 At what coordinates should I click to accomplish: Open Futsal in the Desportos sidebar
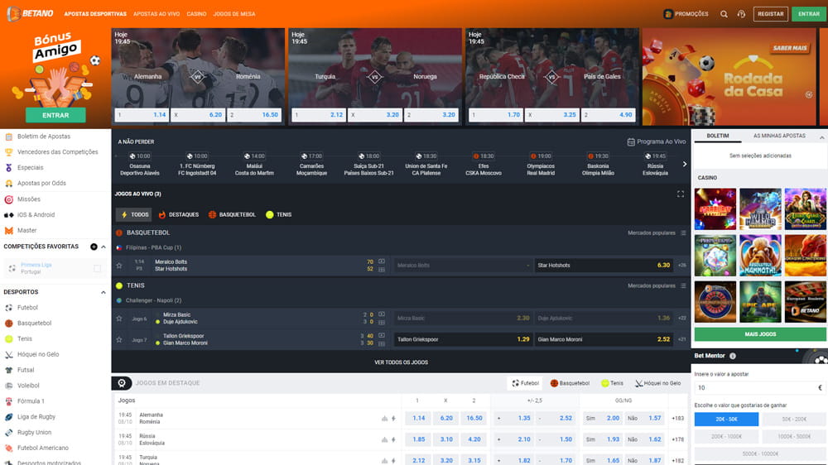click(26, 370)
